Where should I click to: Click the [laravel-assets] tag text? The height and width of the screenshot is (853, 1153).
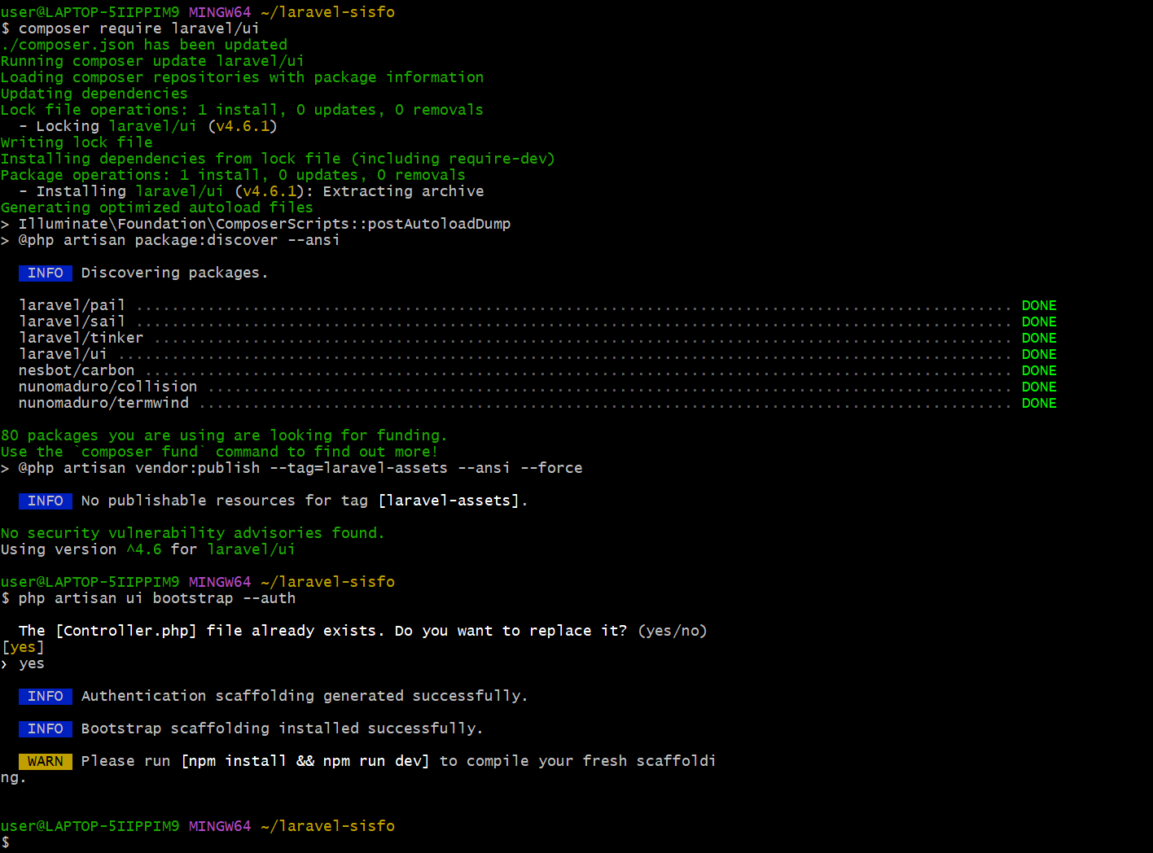point(449,501)
